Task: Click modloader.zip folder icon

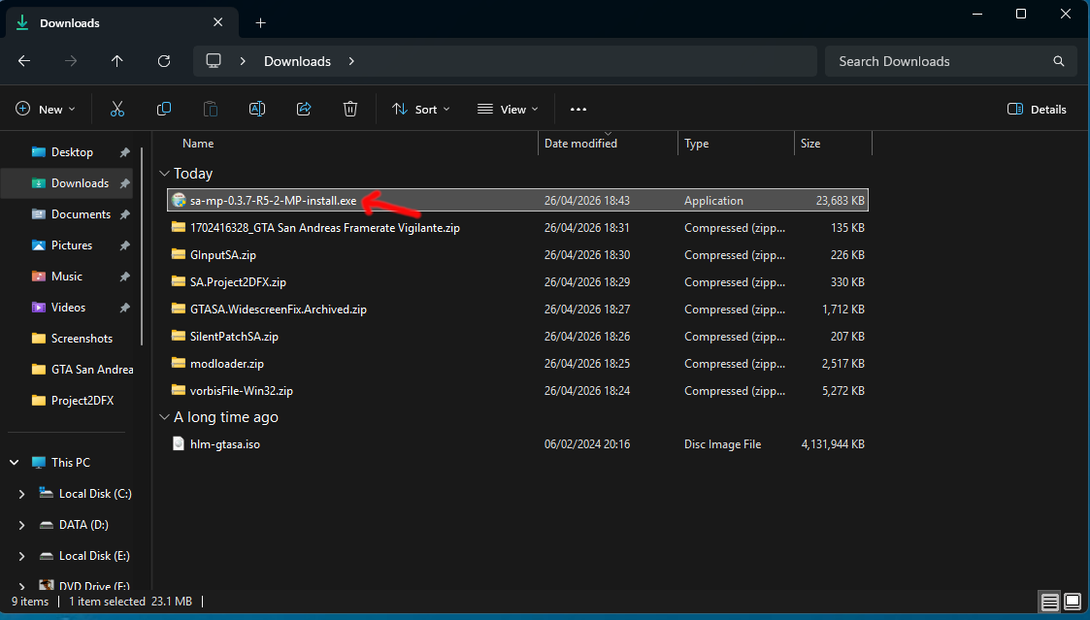Action: (179, 363)
